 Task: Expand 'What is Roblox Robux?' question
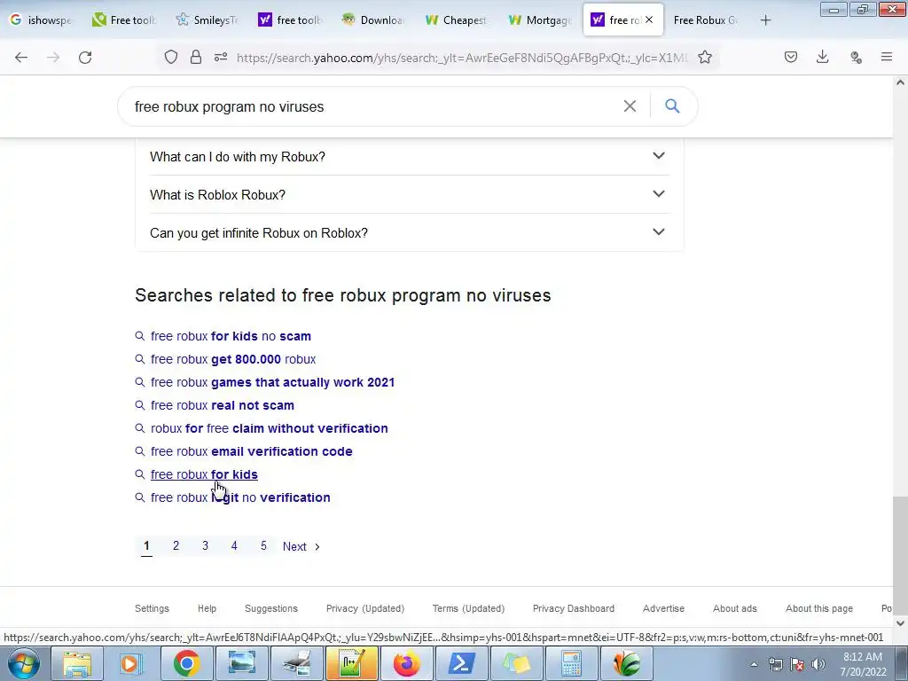coord(410,194)
